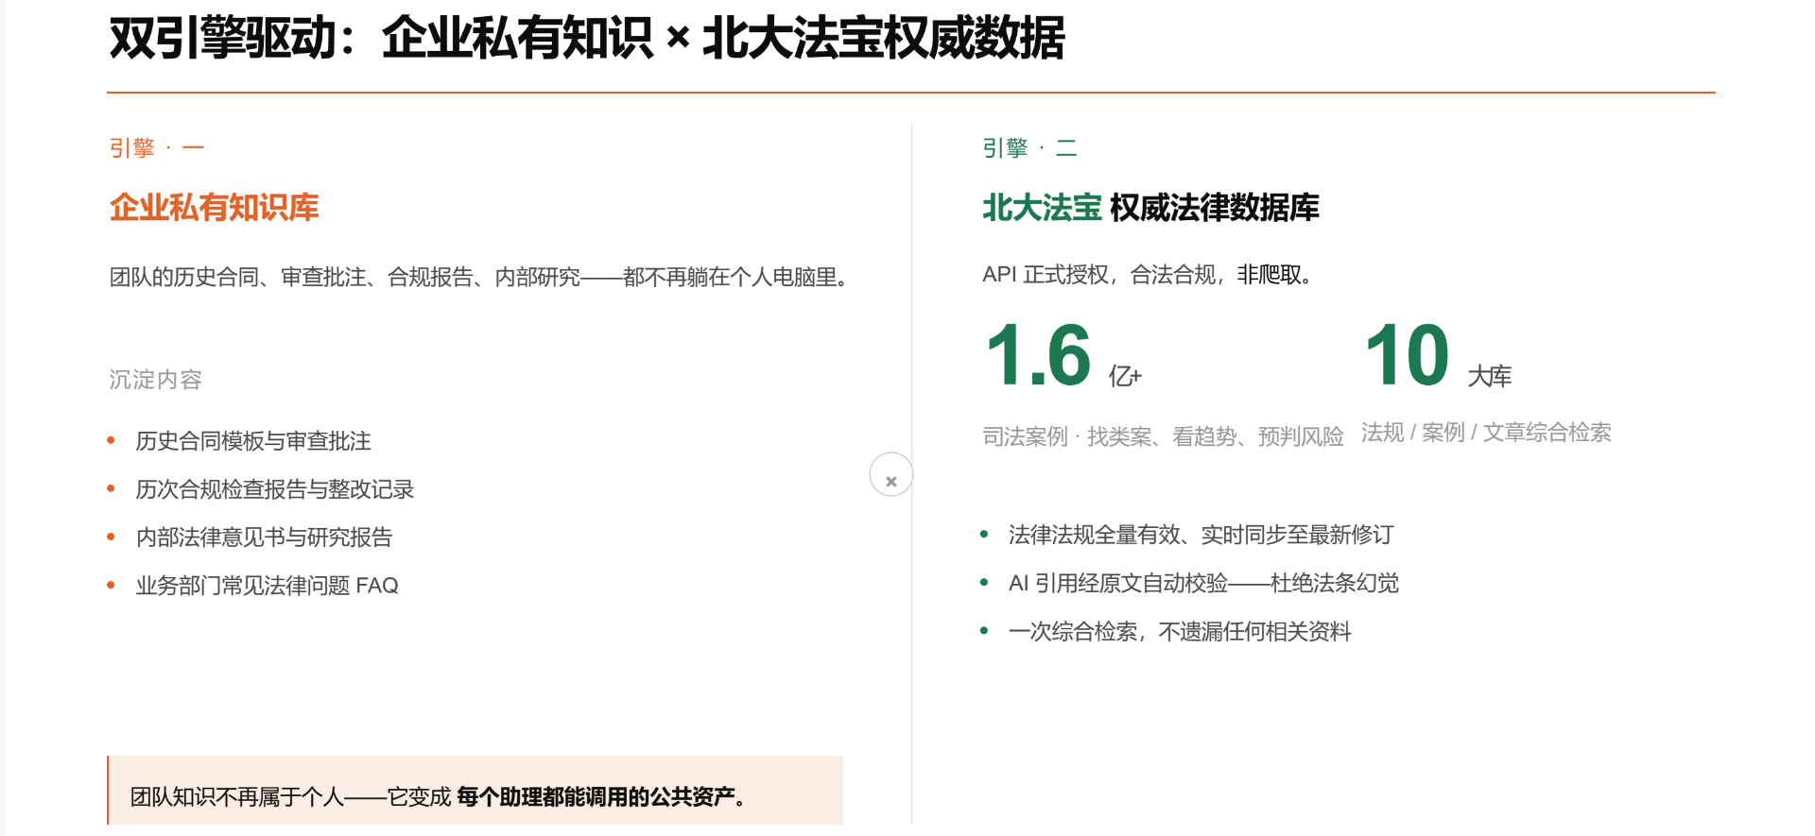Click the caption 司法案例 · 找类案
Image resolution: width=1815 pixels, height=836 pixels.
1163,436
